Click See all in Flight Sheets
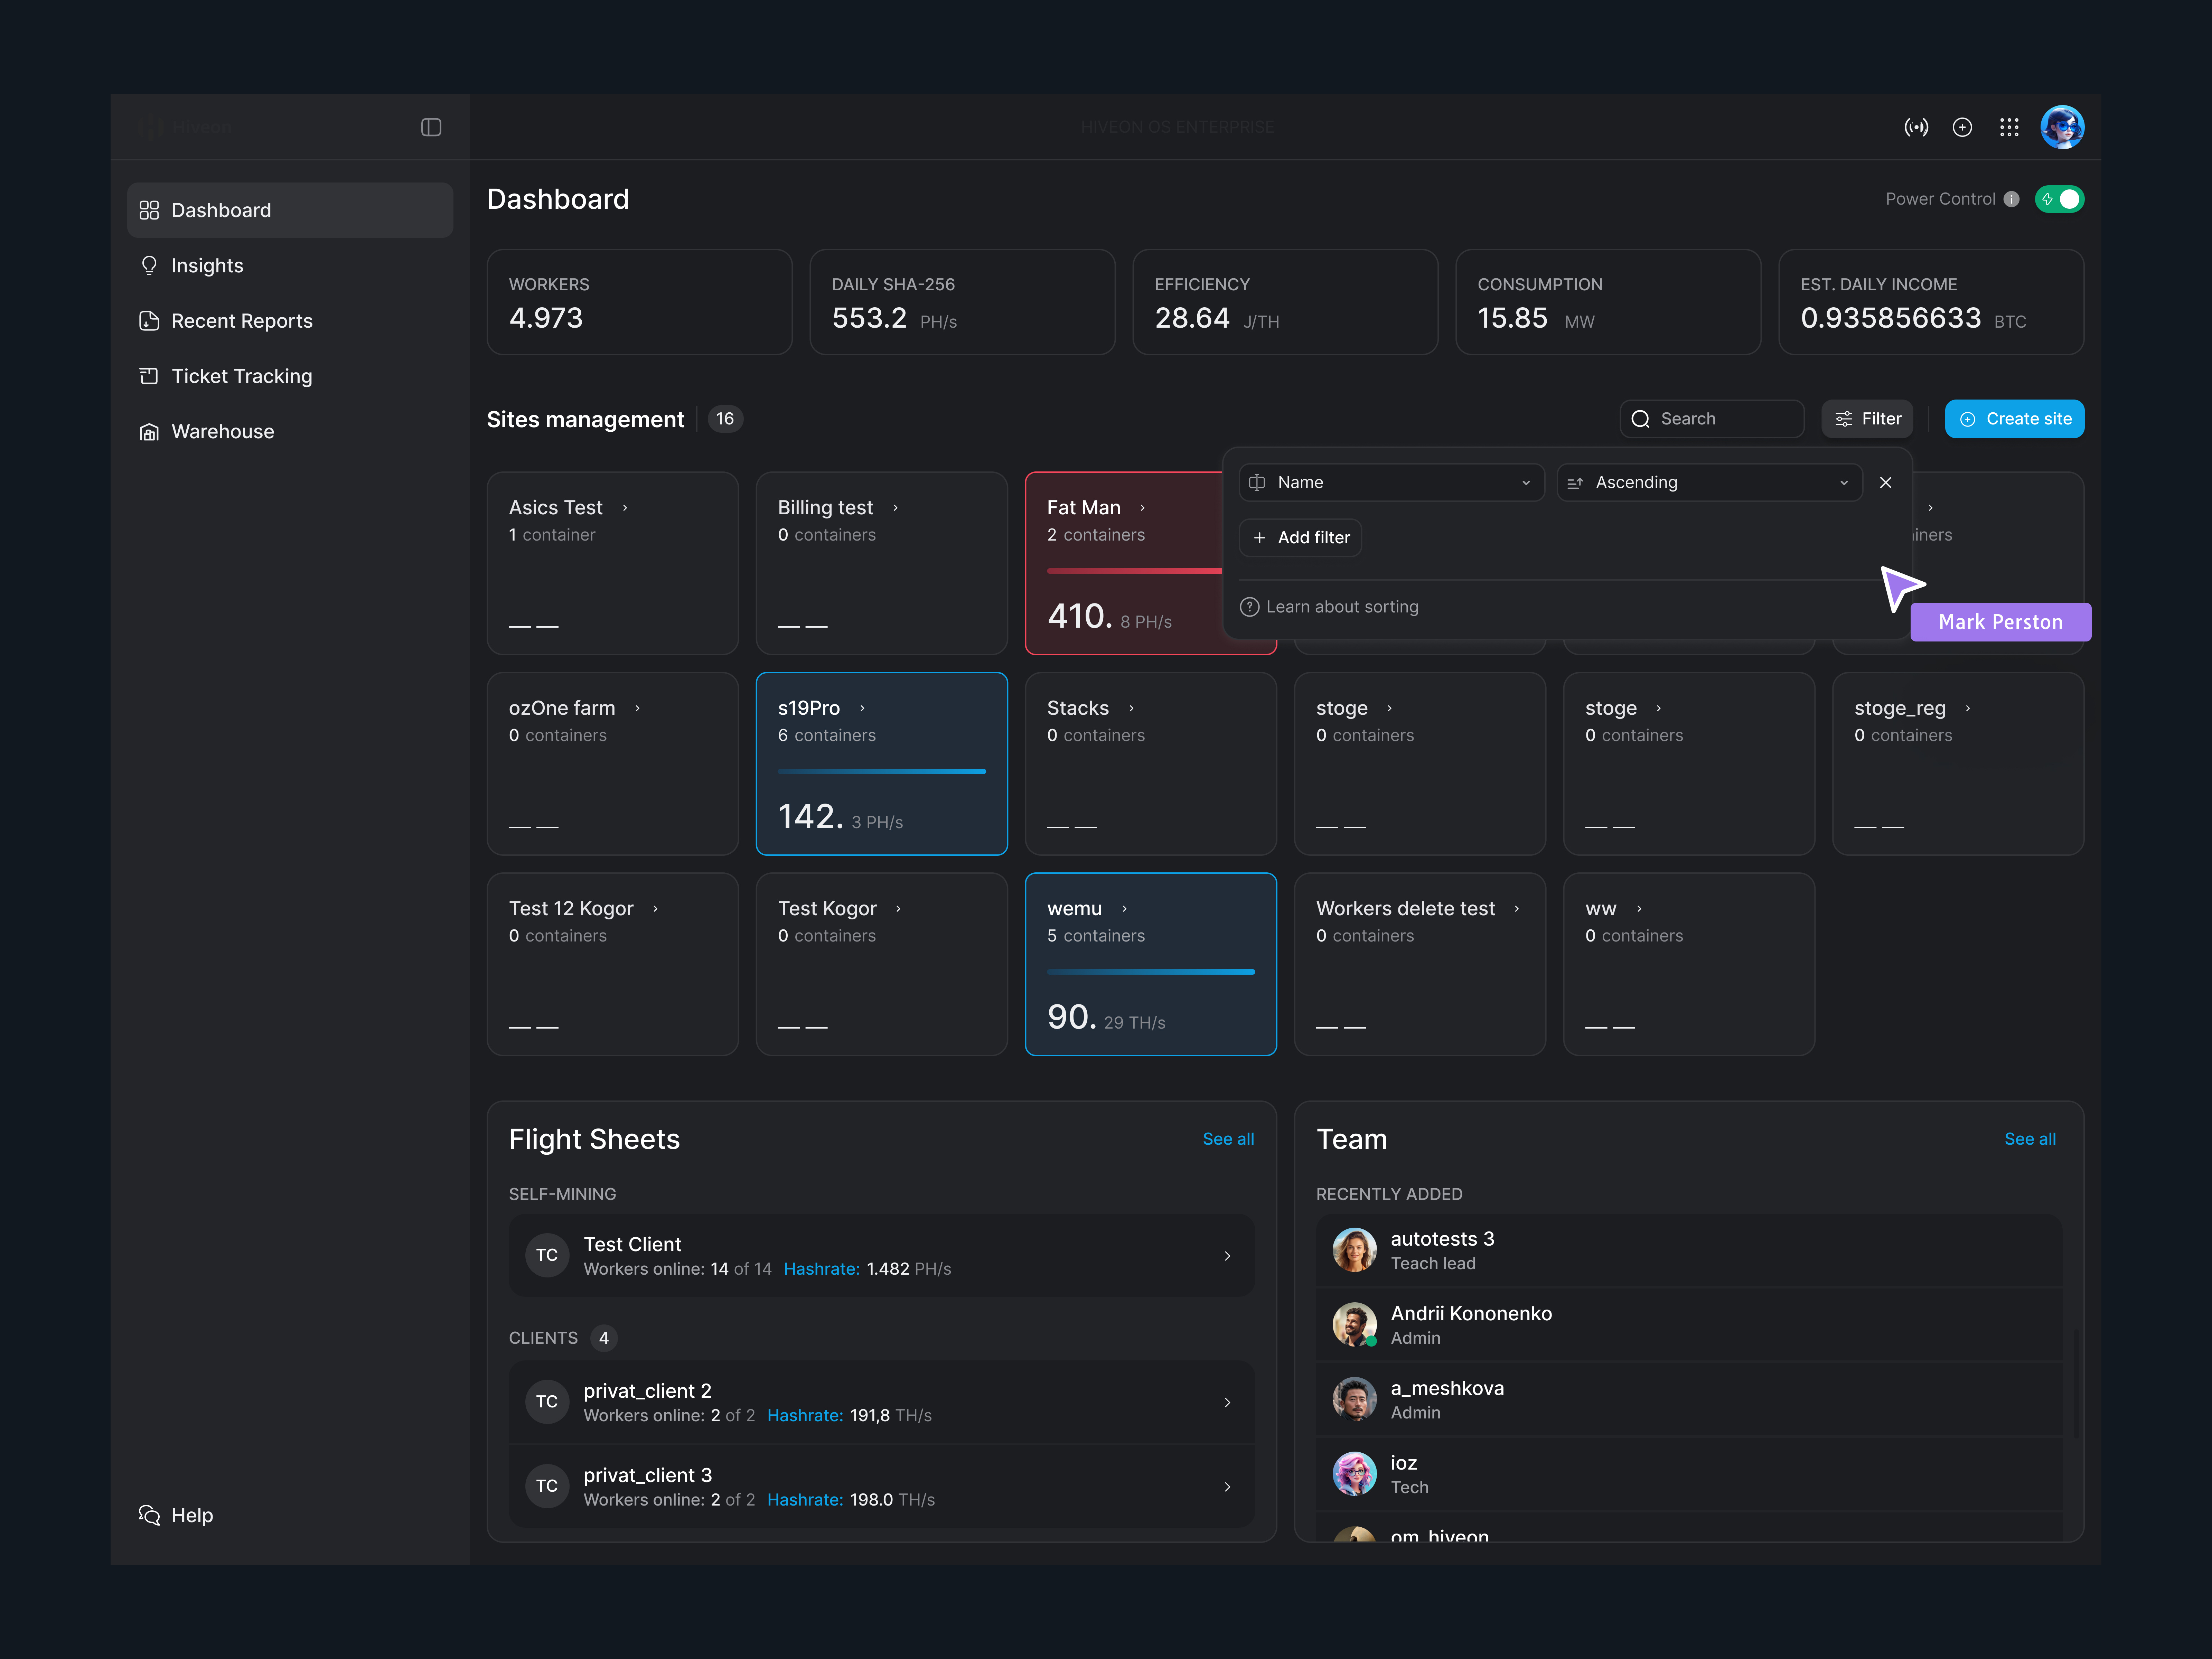Viewport: 2212px width, 1659px height. point(1228,1139)
